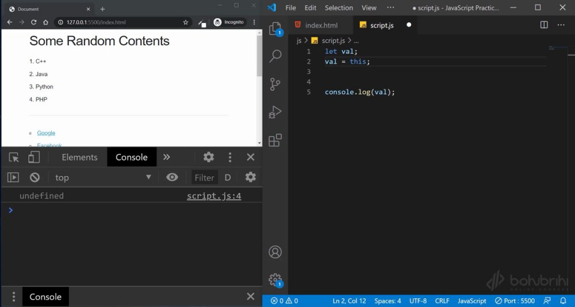Select the DevTools Console tab
575x307 pixels.
pos(131,157)
